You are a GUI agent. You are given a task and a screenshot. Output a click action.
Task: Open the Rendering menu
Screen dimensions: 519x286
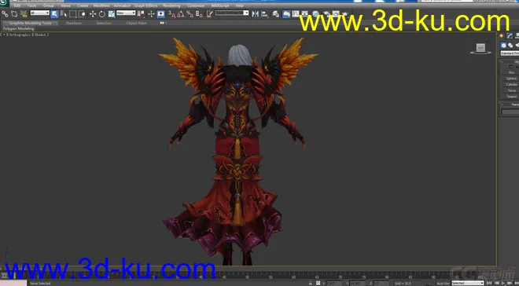(171, 5)
